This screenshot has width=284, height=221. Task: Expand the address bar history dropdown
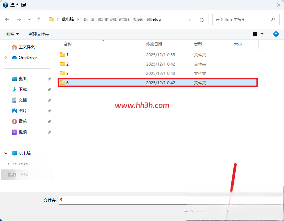point(189,20)
